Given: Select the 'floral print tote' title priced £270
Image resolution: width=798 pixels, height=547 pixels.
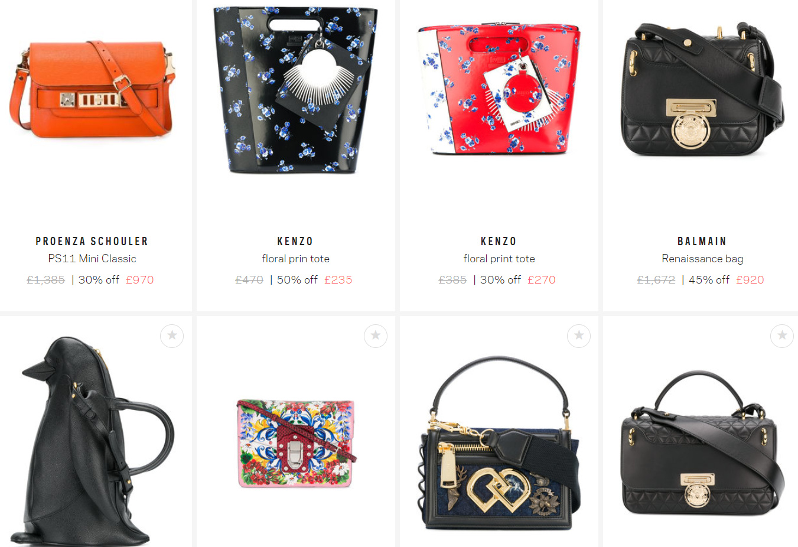Looking at the screenshot, I should click(499, 259).
